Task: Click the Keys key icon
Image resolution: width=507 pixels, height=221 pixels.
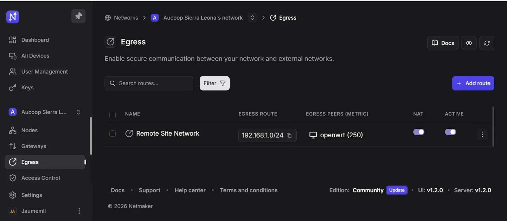Action: pos(13,88)
